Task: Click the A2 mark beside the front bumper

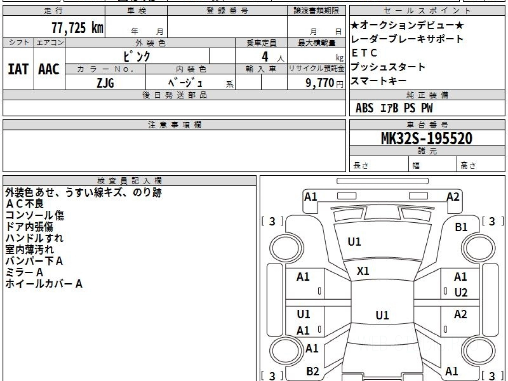Action: tap(453, 196)
